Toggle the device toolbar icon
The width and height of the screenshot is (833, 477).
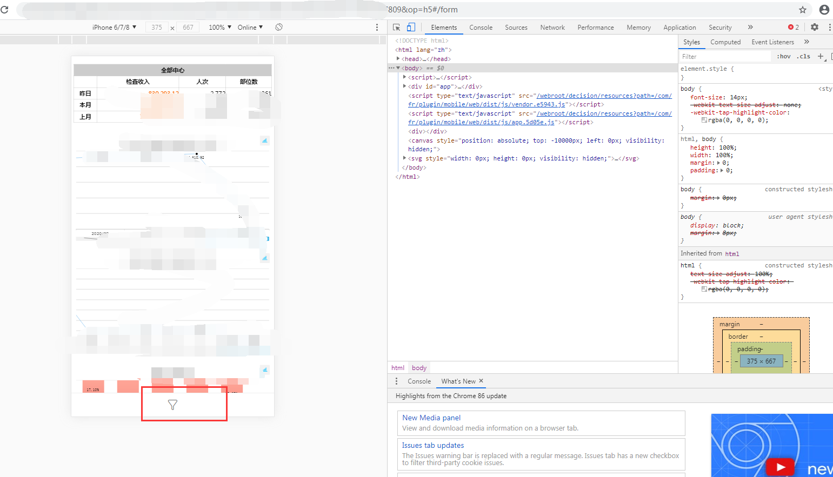coord(411,27)
